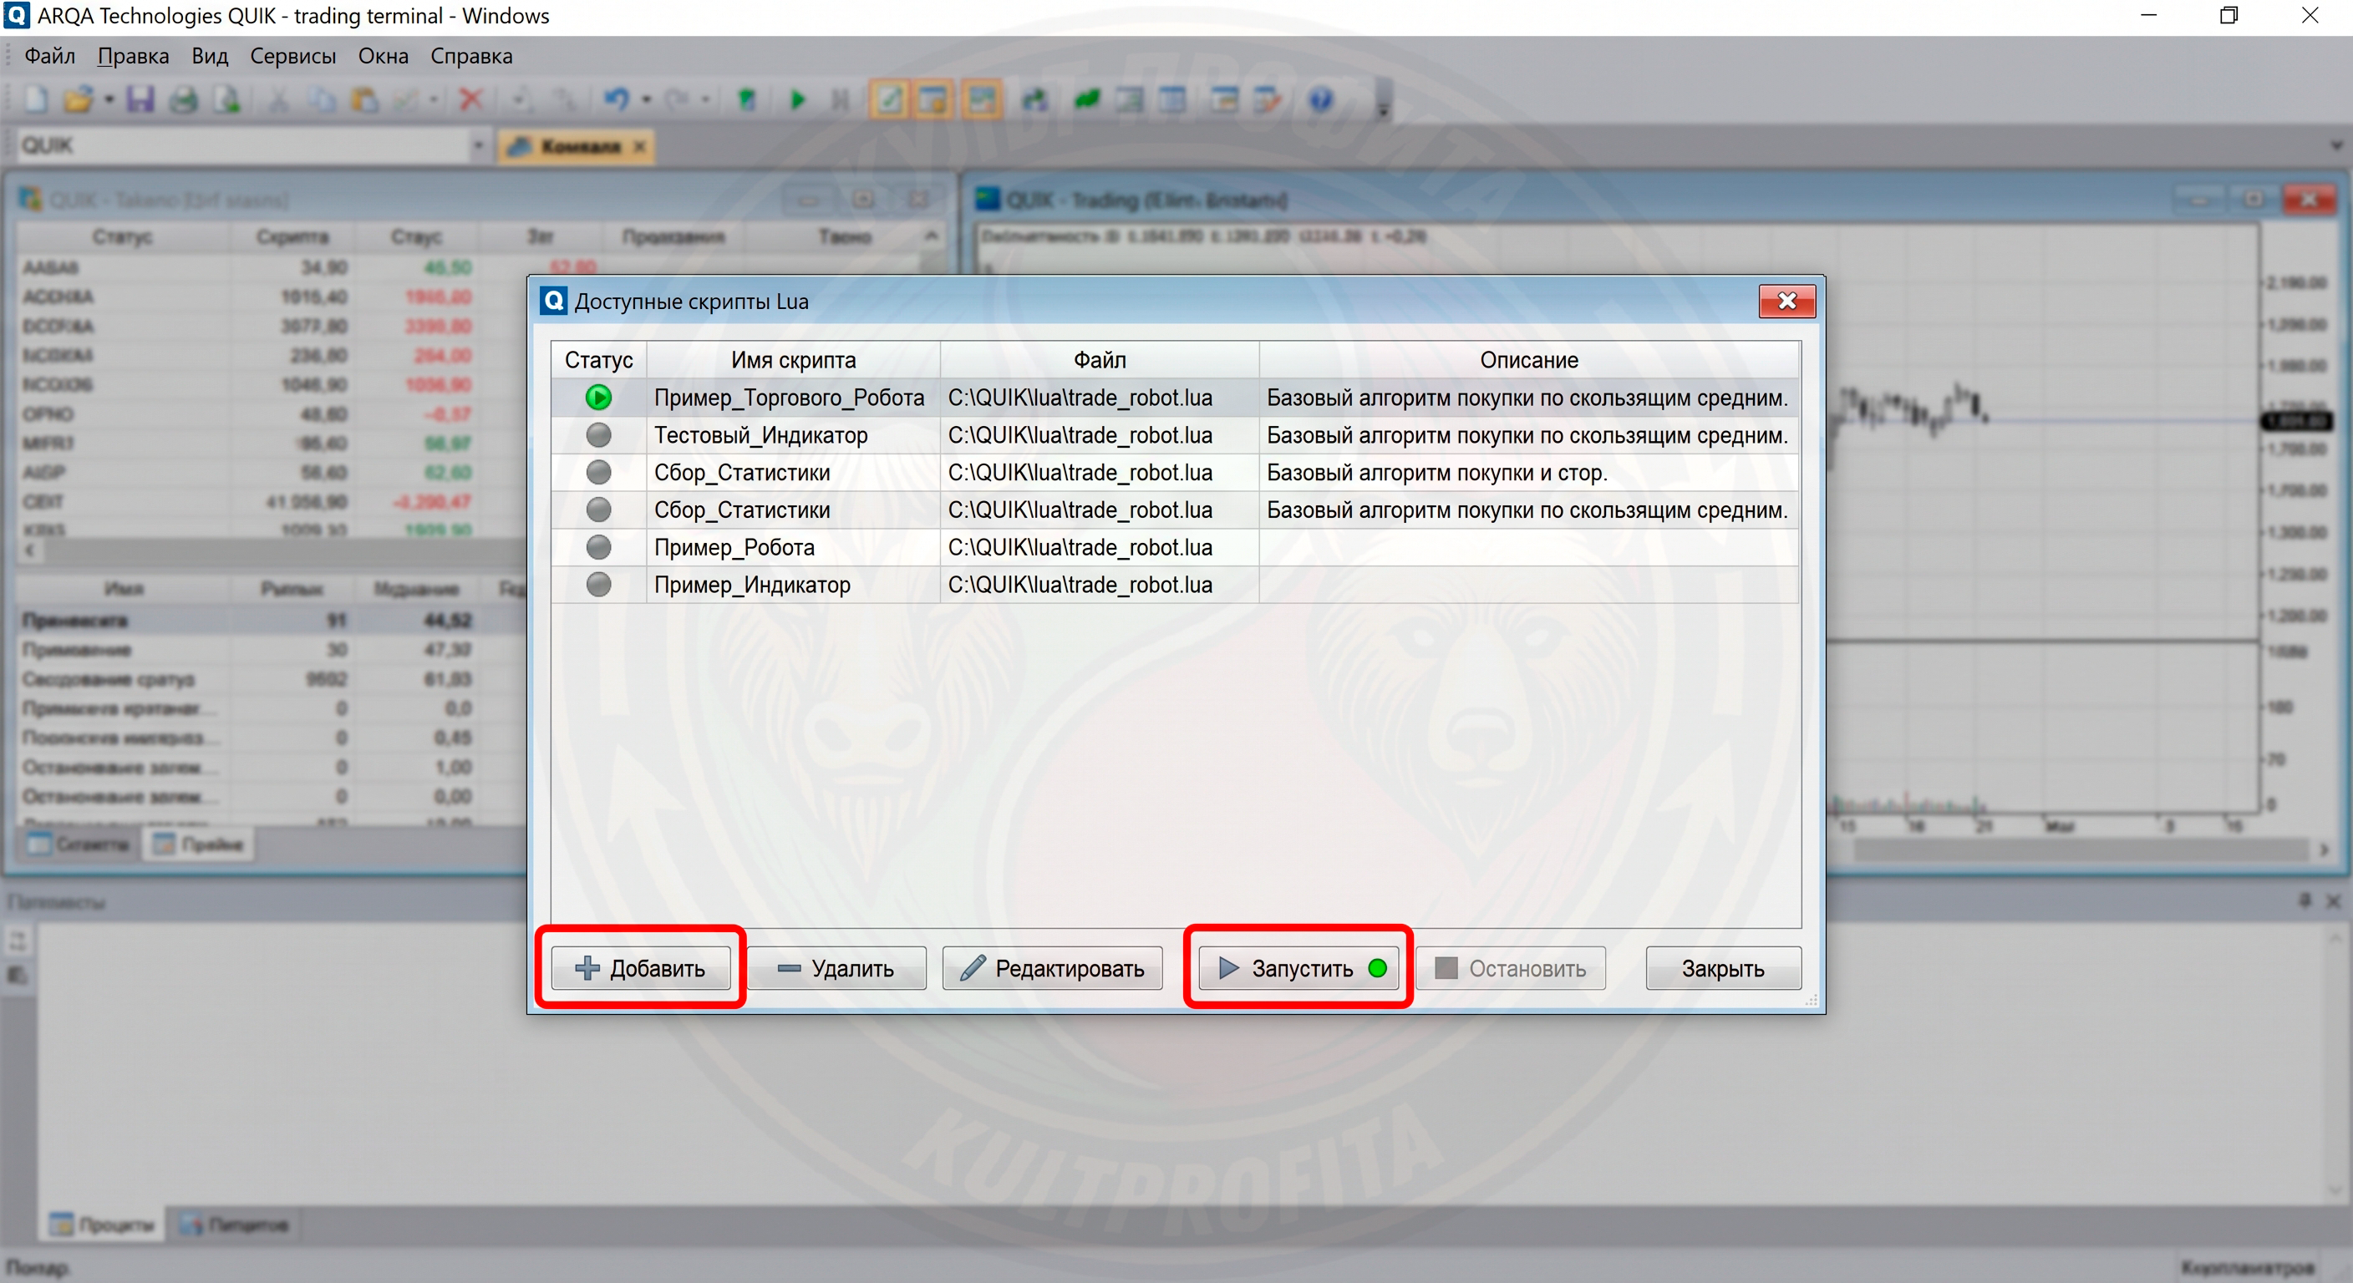Click the Редактировать button
This screenshot has width=2353, height=1283.
coord(1052,968)
